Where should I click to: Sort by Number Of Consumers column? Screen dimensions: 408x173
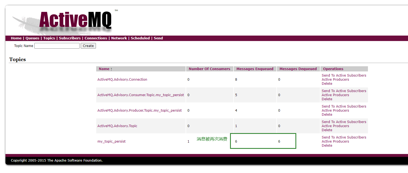coord(209,69)
